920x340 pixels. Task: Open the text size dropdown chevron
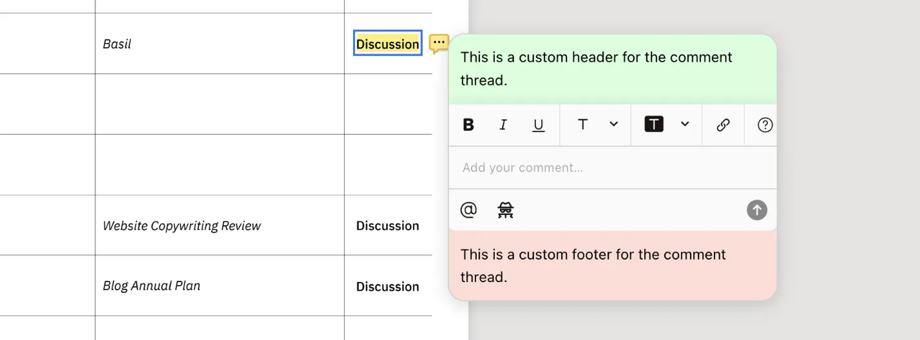pyautogui.click(x=614, y=124)
